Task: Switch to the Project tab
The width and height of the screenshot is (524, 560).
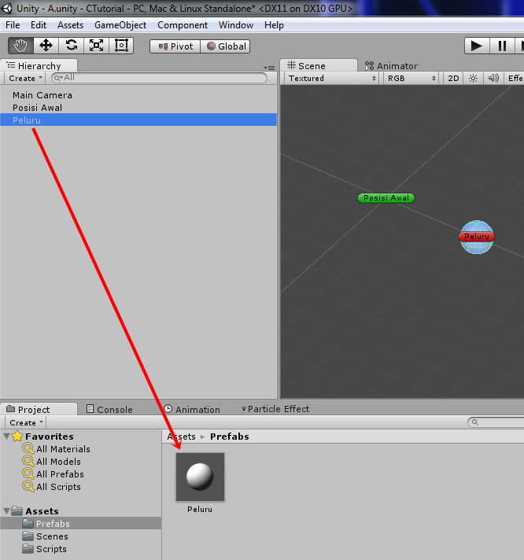Action: tap(39, 409)
